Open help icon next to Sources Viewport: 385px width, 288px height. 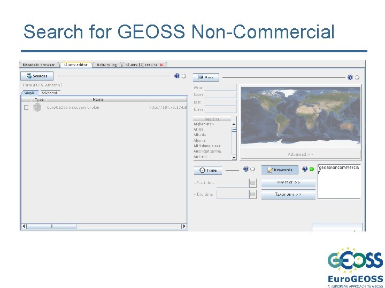tap(177, 76)
